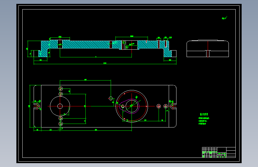Select the top horizontal dimension above the plan view
Image resolution: width=258 pixels, height=167 pixels.
coord(85,80)
